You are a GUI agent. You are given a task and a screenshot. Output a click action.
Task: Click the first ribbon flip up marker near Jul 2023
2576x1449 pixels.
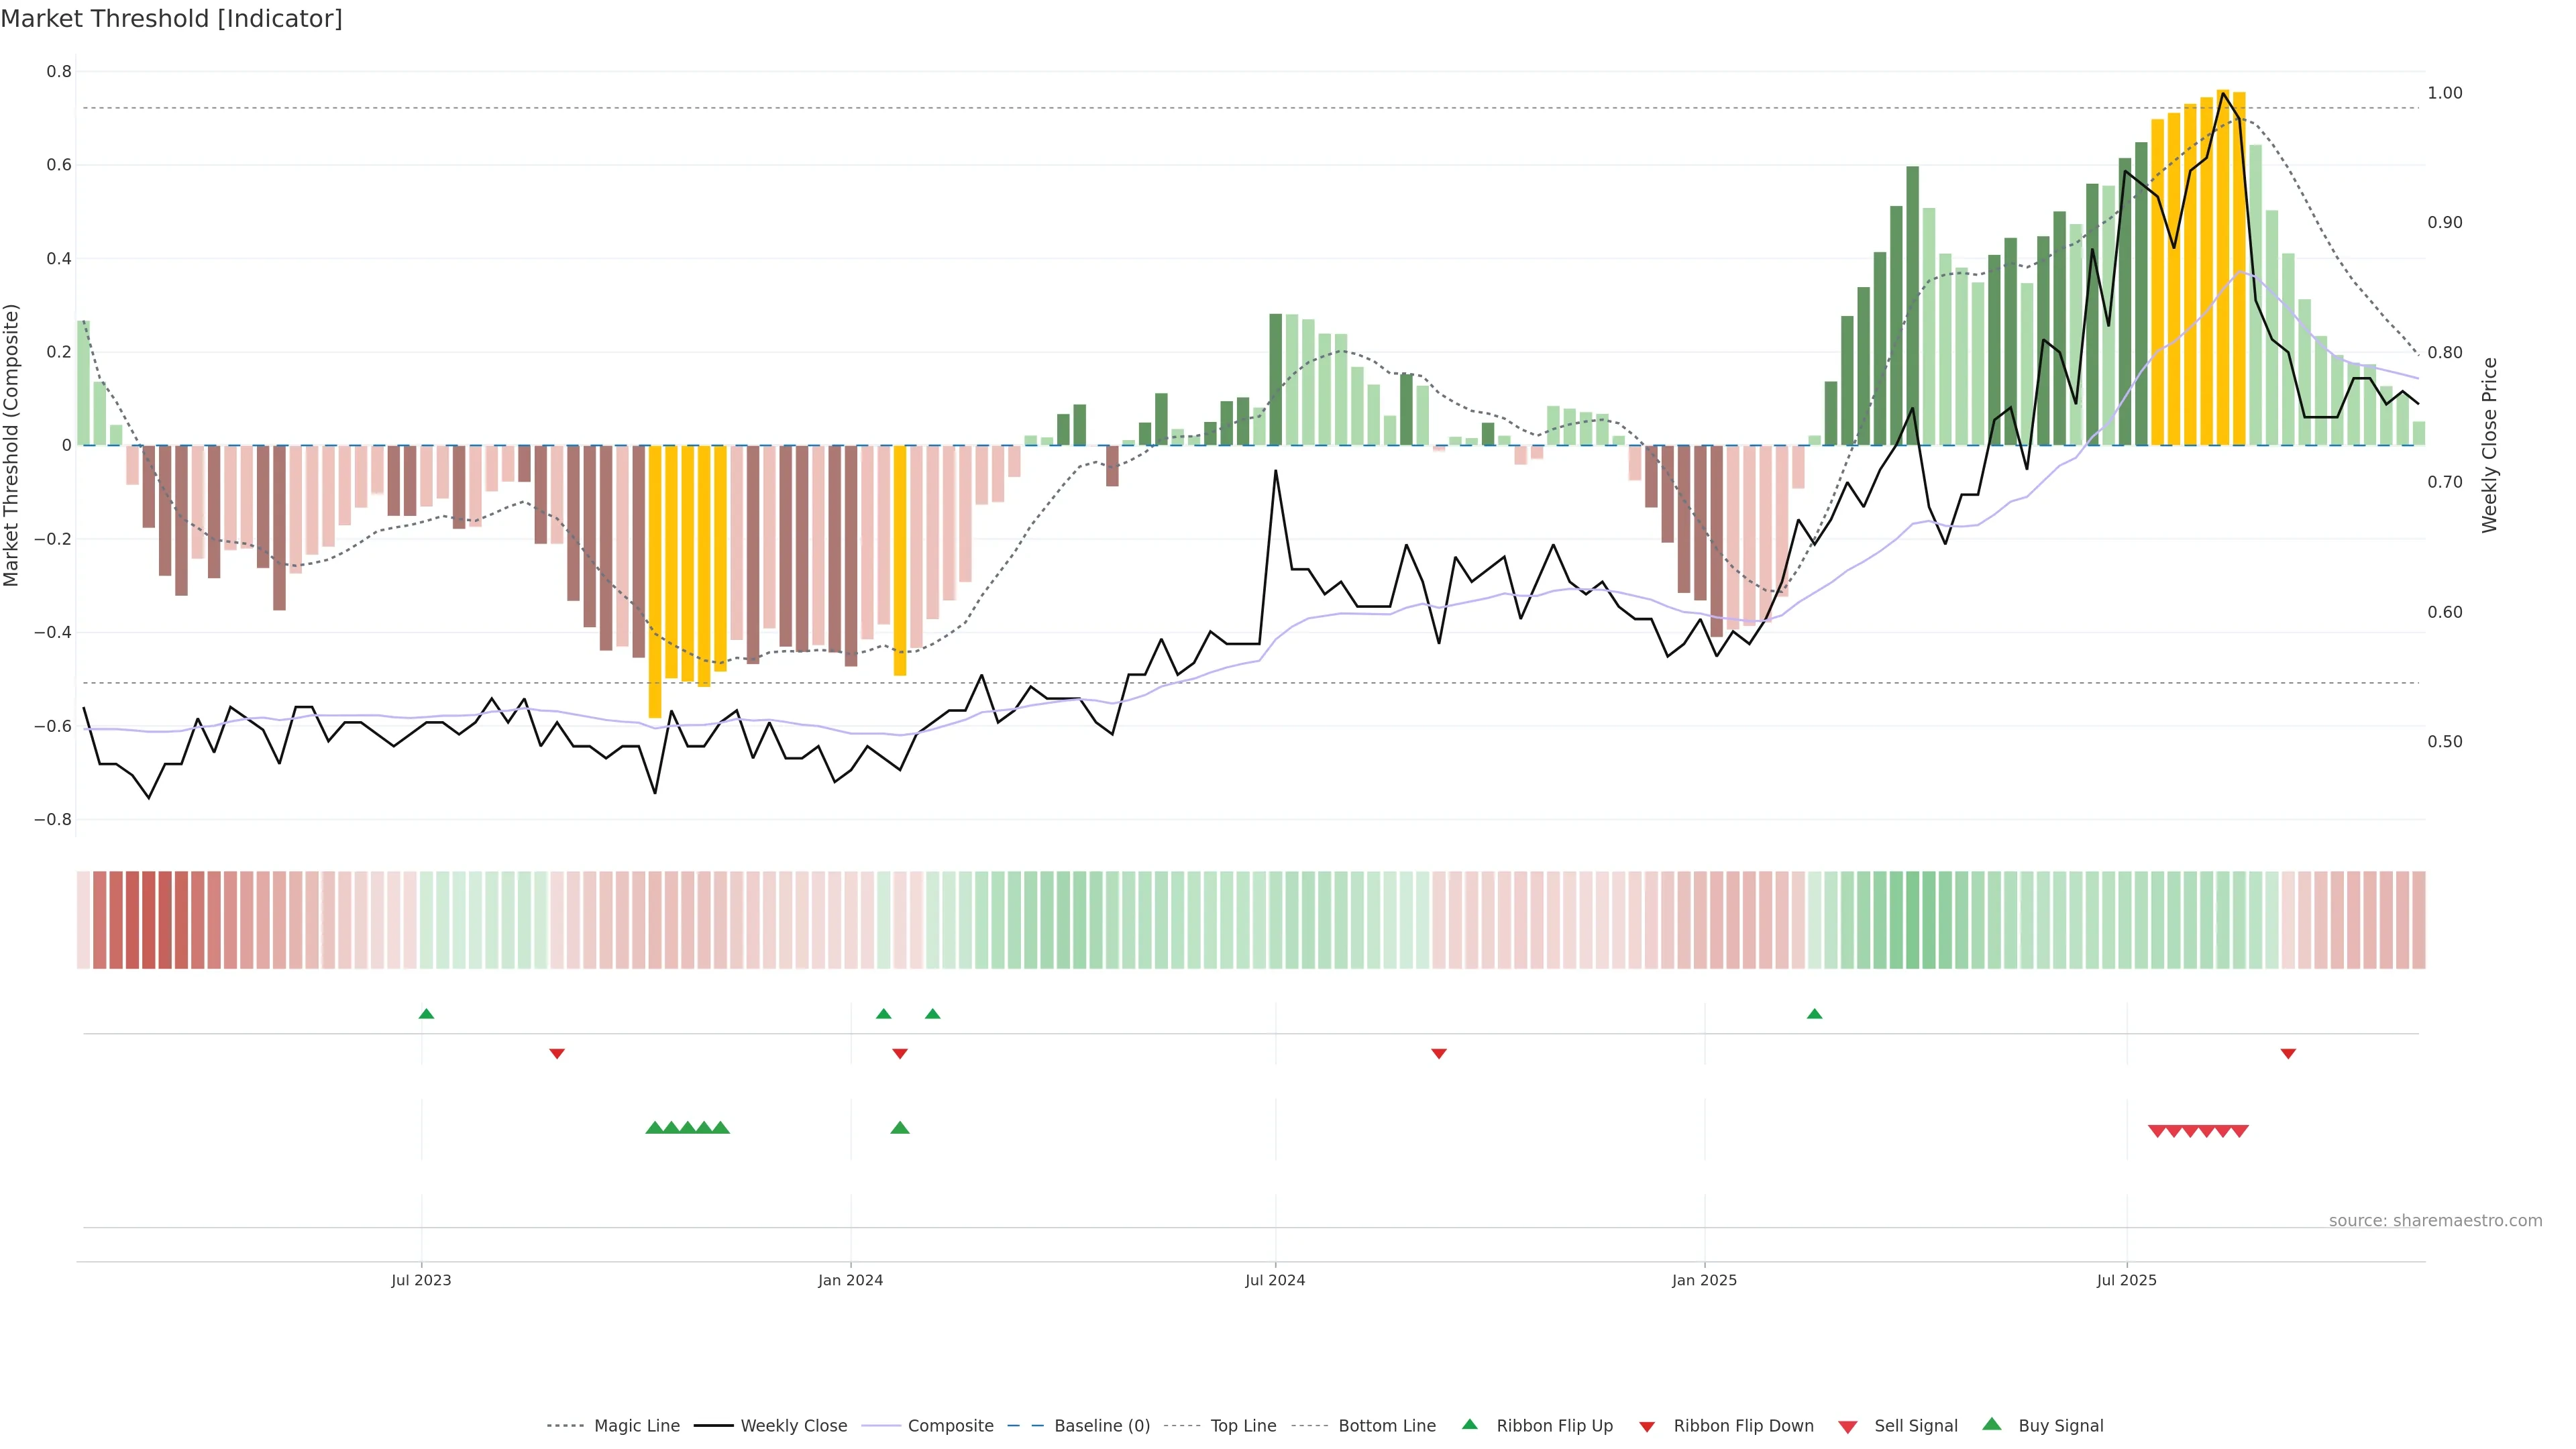tap(426, 1014)
